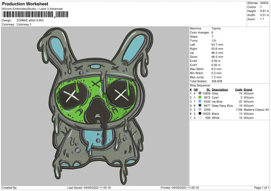This screenshot has height=191, width=271.
Task: Click the Black thread color swatch
Action: [x=200, y=114]
